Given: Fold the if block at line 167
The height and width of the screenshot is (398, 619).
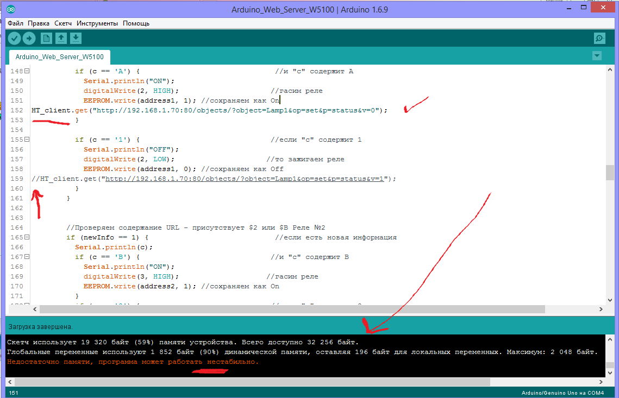Looking at the screenshot, I should click(27, 257).
